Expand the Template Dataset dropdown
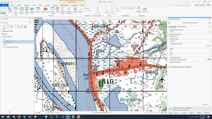 [207, 46]
